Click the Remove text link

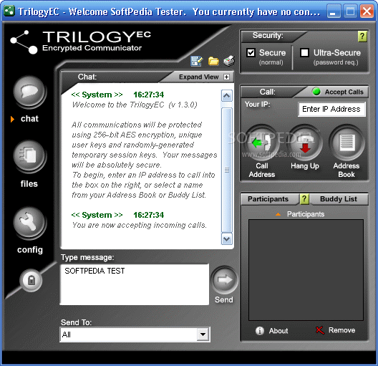click(x=341, y=330)
